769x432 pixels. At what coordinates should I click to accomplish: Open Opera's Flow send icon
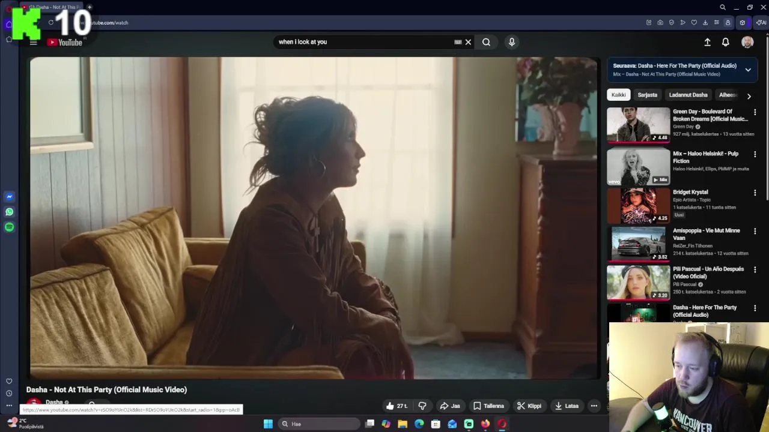[x=682, y=23]
